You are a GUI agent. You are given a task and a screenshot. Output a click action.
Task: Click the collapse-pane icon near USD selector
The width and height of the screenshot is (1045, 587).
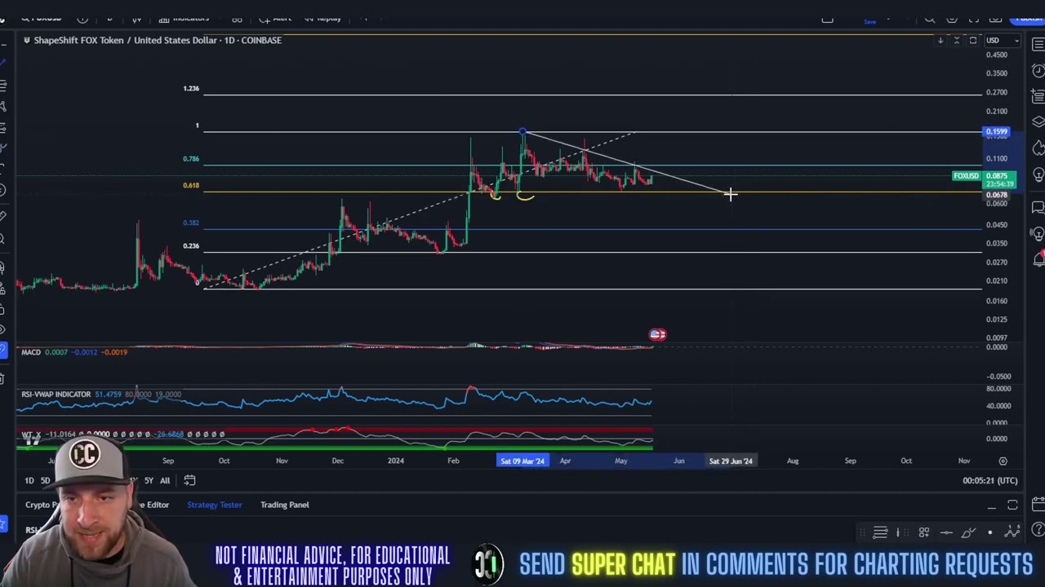(x=957, y=40)
